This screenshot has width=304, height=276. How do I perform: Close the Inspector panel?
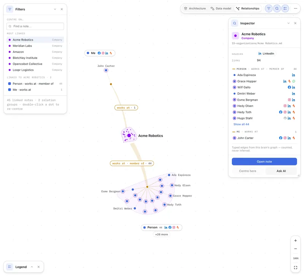click(x=295, y=23)
